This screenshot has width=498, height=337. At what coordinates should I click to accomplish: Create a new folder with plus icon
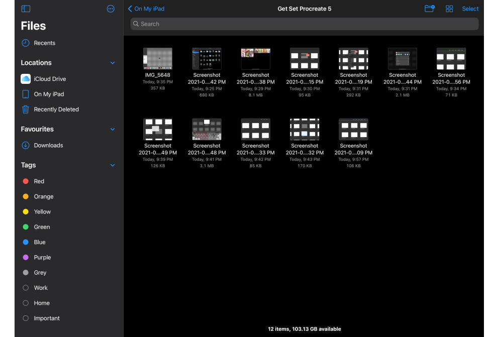429,9
